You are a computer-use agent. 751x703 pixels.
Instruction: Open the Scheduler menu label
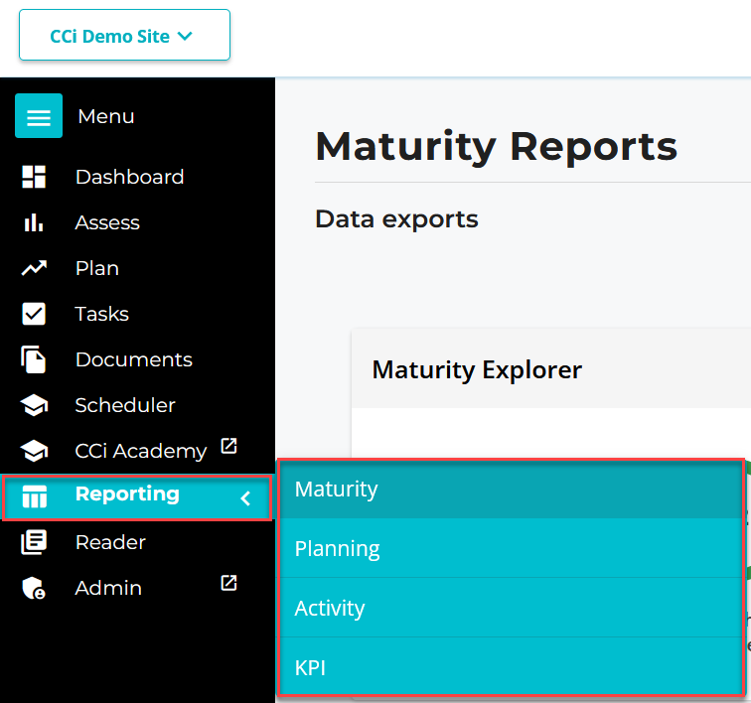[x=125, y=405]
